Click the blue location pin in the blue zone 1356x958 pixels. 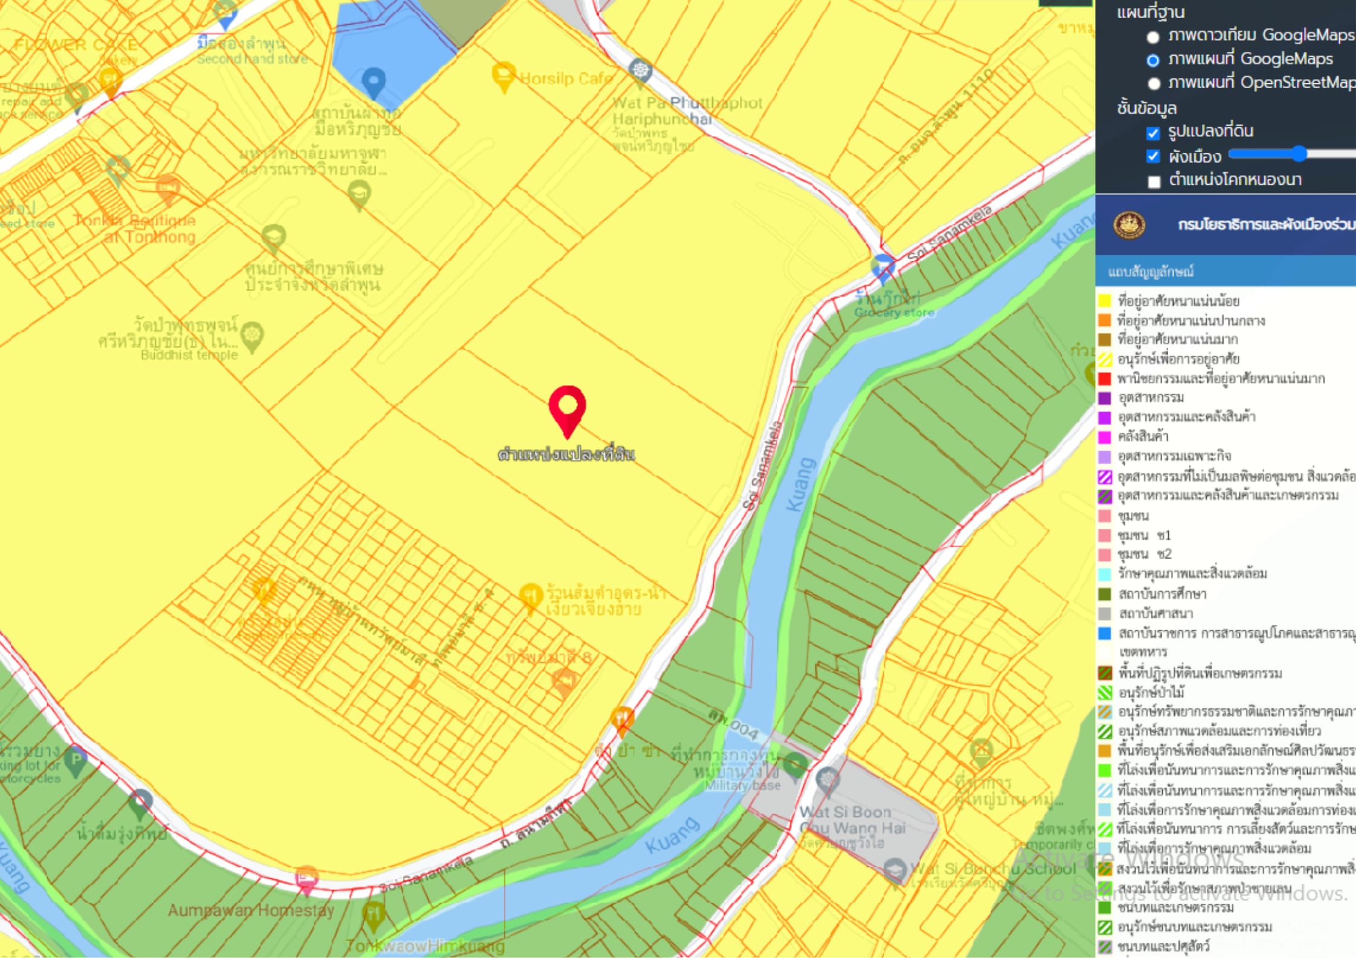click(373, 83)
